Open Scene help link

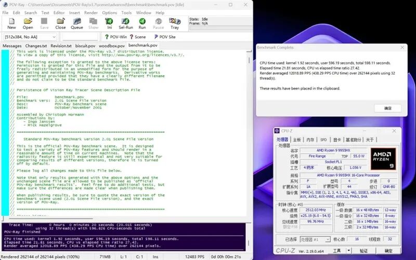point(138,37)
